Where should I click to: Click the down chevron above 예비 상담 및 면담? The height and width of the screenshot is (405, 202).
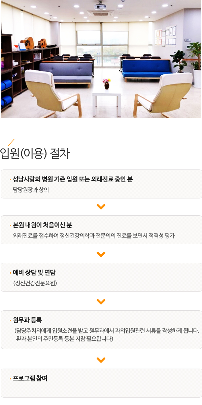(x=101, y=254)
